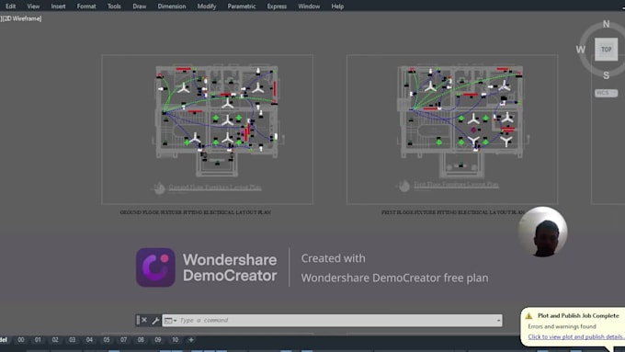Open the Modify menu
Image resolution: width=625 pixels, height=352 pixels.
(207, 6)
